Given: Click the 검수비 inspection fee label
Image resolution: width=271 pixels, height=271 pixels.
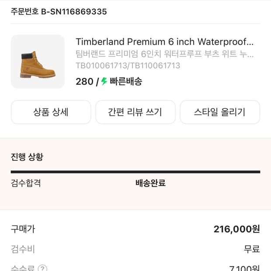Looking at the screenshot, I should coord(23,249).
